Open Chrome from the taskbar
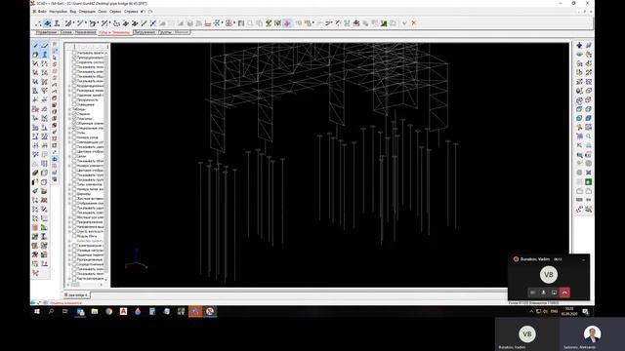The height and width of the screenshot is (351, 625). point(108,312)
